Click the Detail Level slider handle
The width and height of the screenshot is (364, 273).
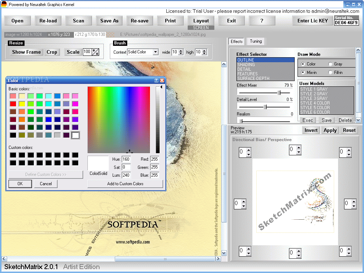(x=265, y=107)
